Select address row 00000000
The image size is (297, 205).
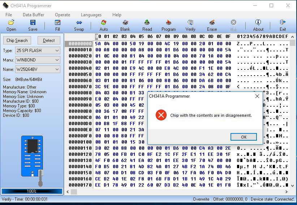coord(80,44)
